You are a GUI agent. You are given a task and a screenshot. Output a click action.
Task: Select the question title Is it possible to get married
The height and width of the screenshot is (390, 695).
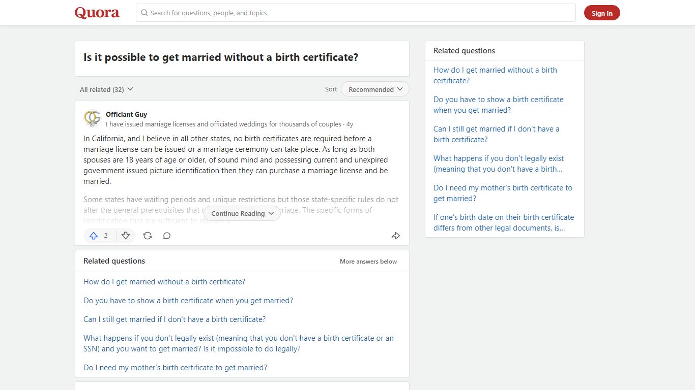point(221,57)
